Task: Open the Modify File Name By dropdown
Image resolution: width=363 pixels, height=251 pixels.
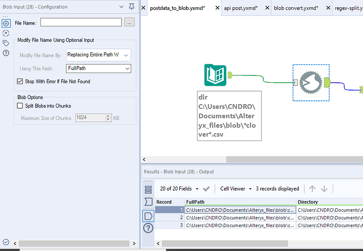Action: (98, 55)
